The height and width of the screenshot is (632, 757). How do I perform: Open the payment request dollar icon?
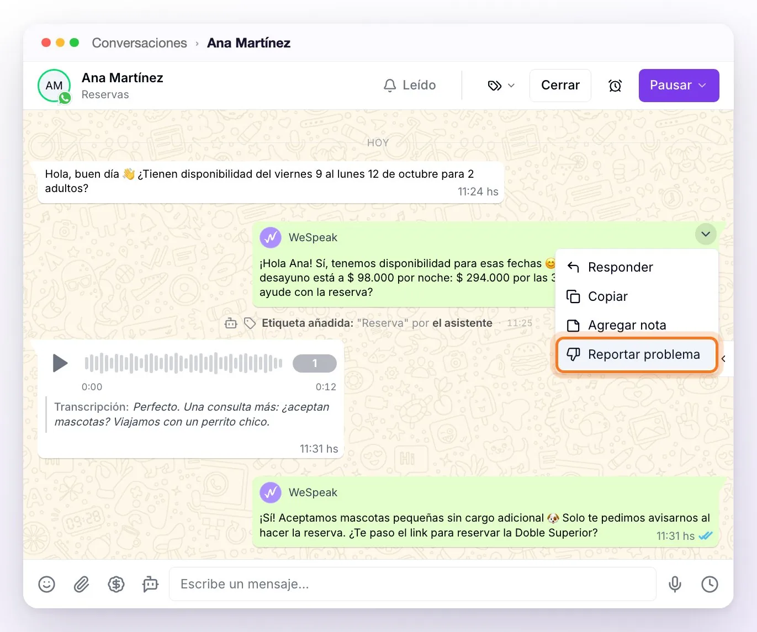(116, 584)
